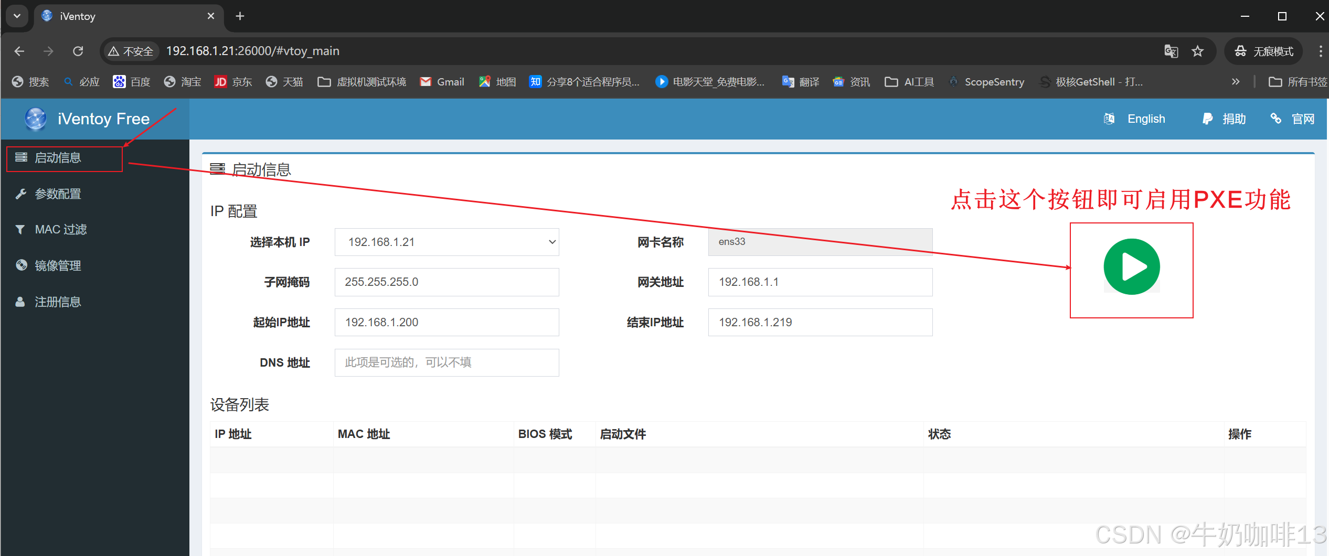Open the 搜索 bookmark
The image size is (1329, 556).
tap(30, 82)
